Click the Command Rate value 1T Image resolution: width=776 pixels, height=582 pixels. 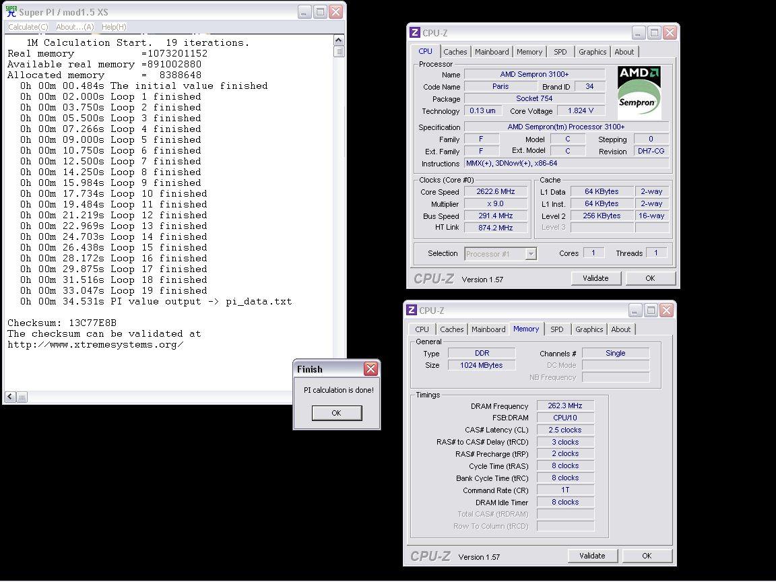click(x=565, y=490)
